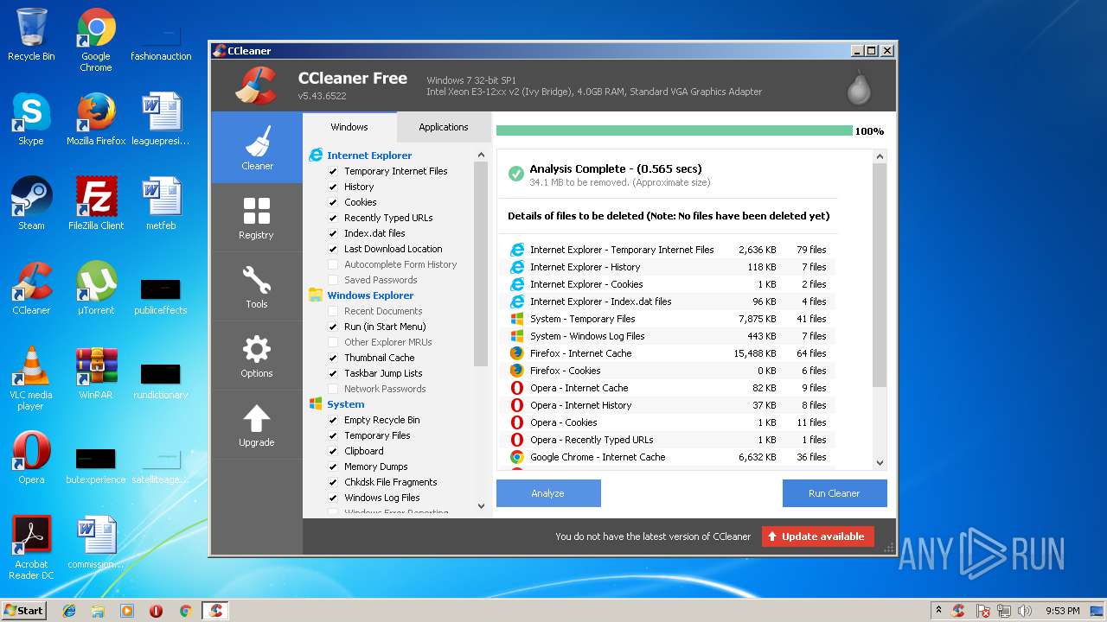This screenshot has height=622, width=1107.
Task: Toggle Thumbnail Cache checkbox
Action: pos(333,358)
